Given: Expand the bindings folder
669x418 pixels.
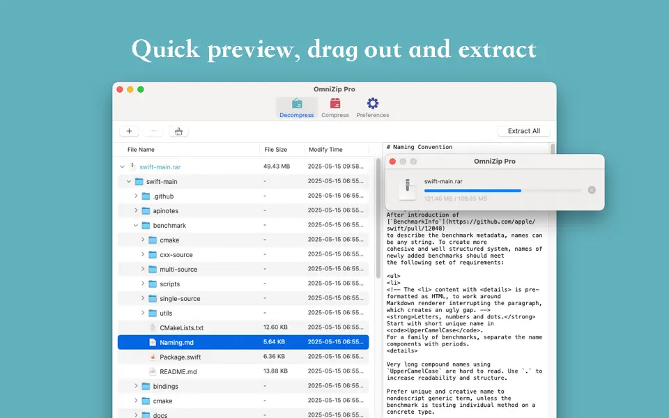Looking at the screenshot, I should (135, 386).
